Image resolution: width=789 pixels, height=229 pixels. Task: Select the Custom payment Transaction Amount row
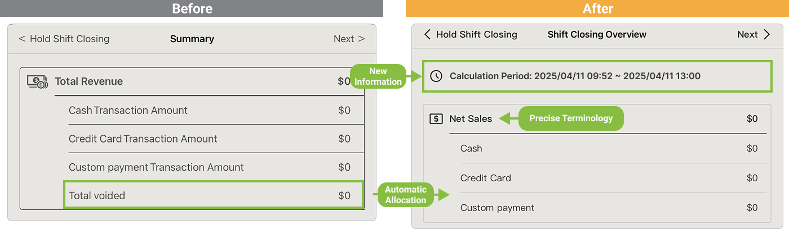pos(209,167)
